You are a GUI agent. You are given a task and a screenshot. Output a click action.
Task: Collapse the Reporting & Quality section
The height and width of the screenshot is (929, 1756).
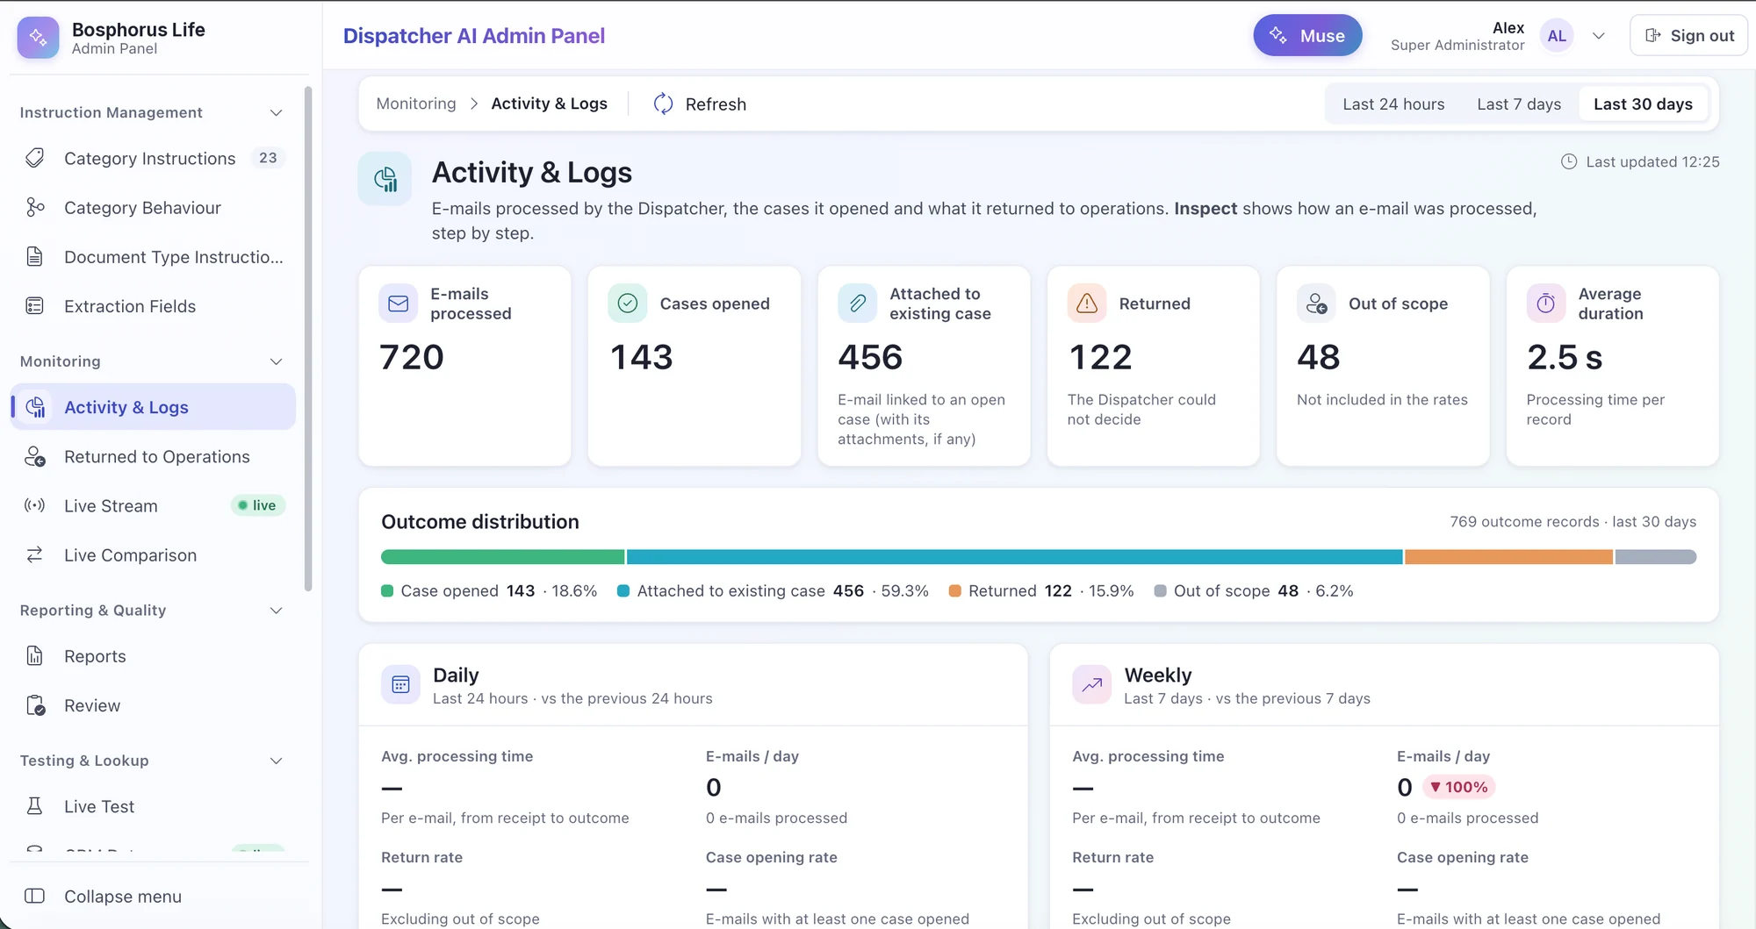(x=276, y=611)
